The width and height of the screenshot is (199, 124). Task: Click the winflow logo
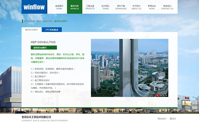[34, 7]
